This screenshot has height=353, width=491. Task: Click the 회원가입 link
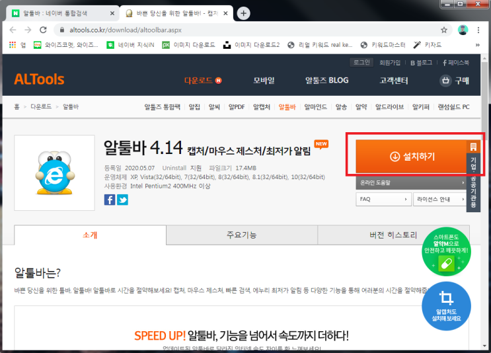pos(390,63)
